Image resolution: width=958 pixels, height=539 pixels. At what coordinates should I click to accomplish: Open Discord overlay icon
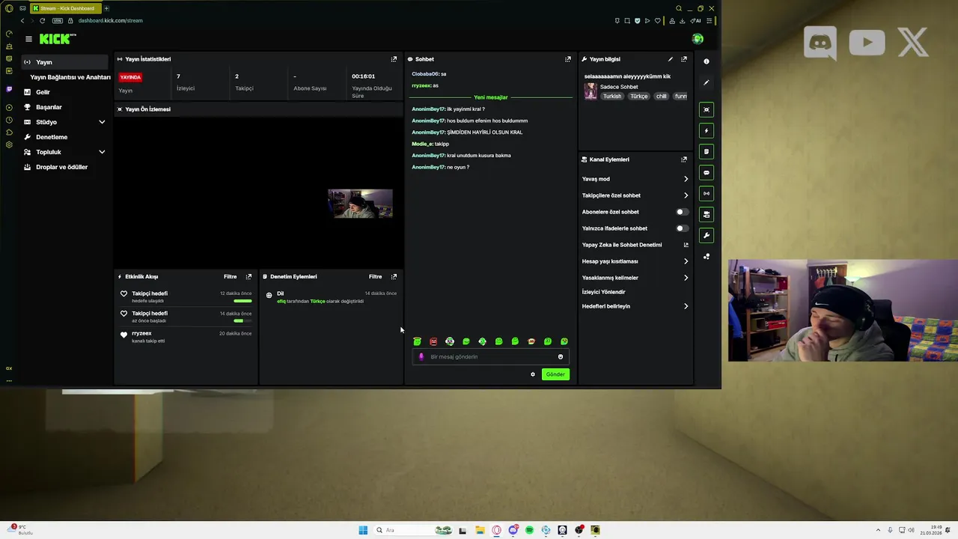coord(820,43)
